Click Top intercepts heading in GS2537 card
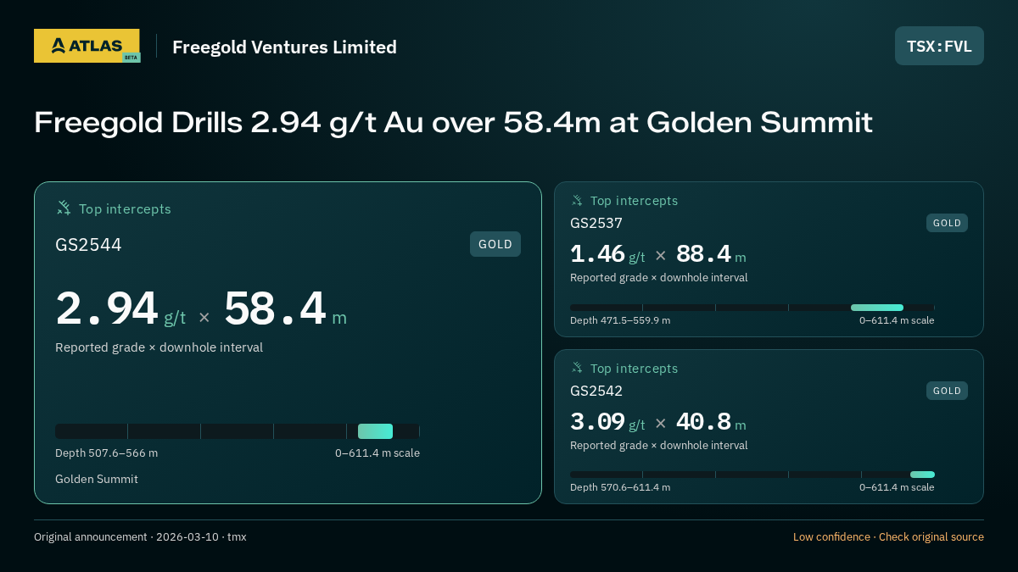Screen dimensions: 1018x572 pyautogui.click(x=634, y=201)
